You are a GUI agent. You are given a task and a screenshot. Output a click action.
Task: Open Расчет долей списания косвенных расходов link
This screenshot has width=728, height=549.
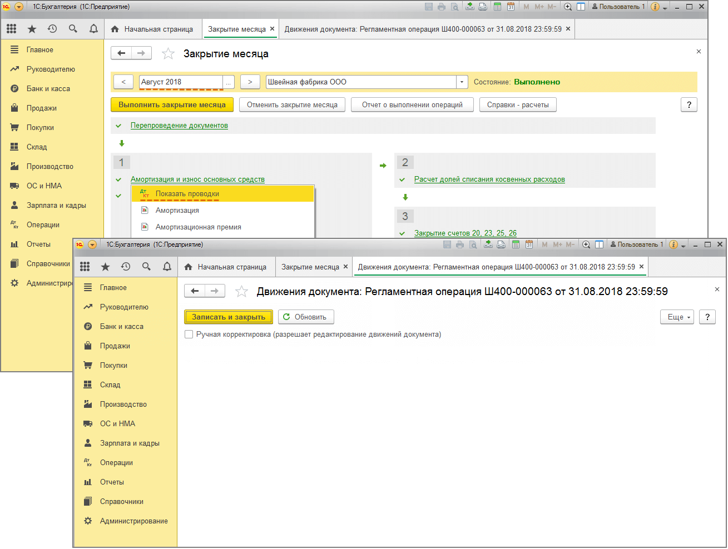click(x=489, y=179)
